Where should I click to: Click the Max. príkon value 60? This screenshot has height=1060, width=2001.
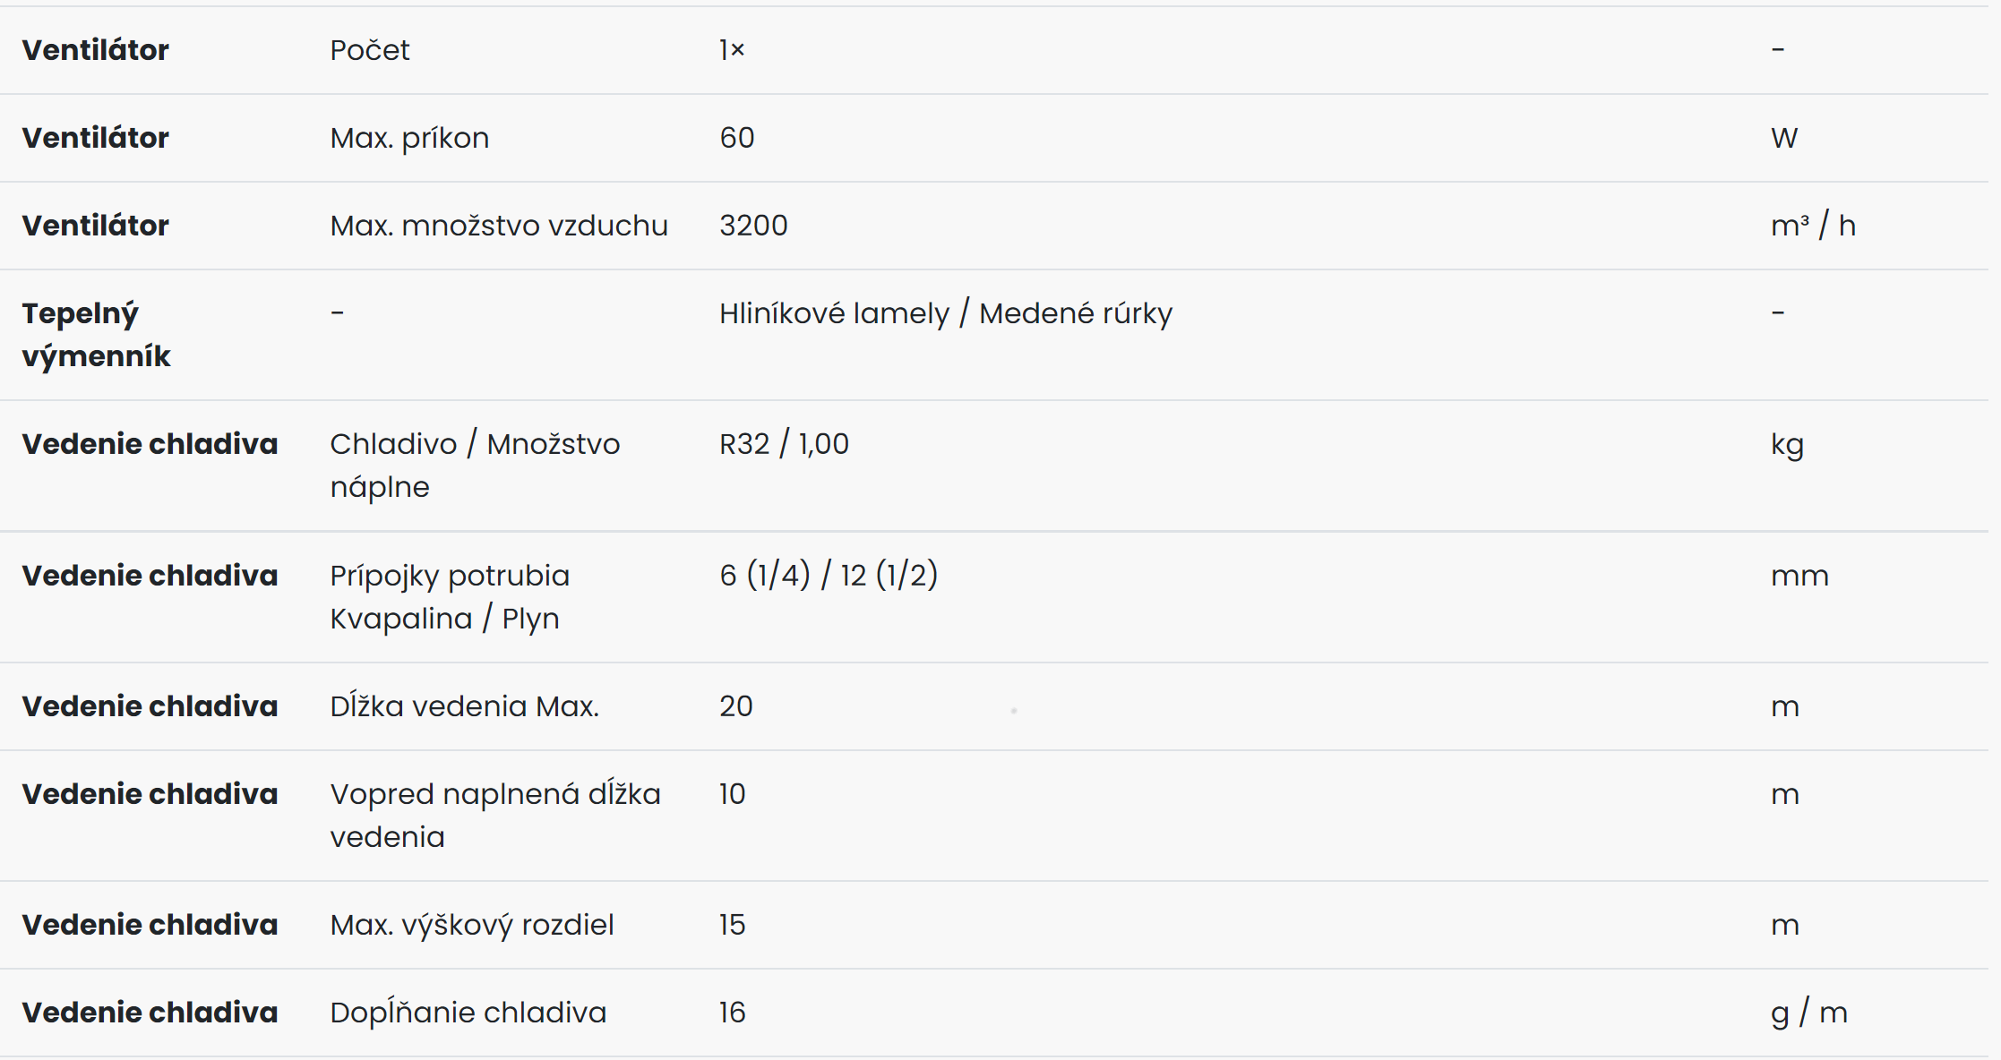(737, 138)
